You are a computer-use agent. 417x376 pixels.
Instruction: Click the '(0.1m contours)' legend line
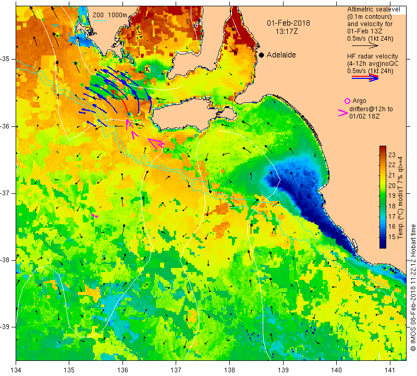[369, 17]
